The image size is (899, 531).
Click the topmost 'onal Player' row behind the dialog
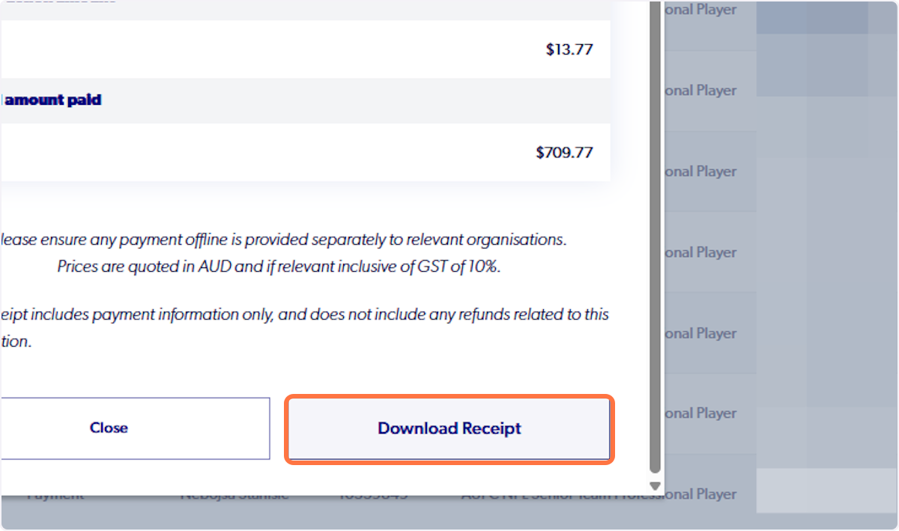pos(705,10)
